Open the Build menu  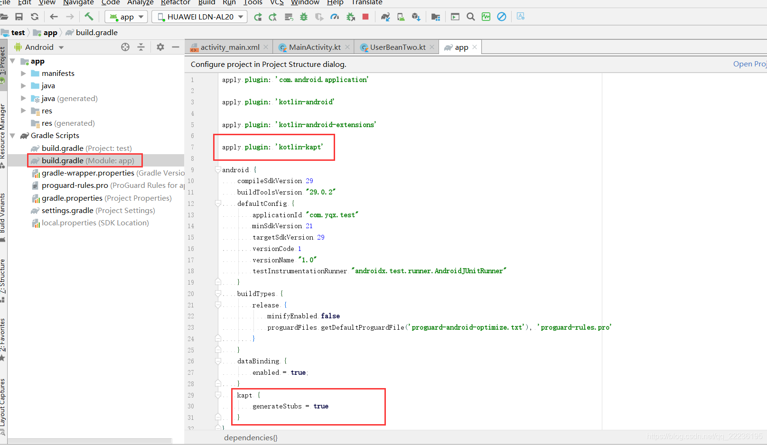(x=206, y=2)
